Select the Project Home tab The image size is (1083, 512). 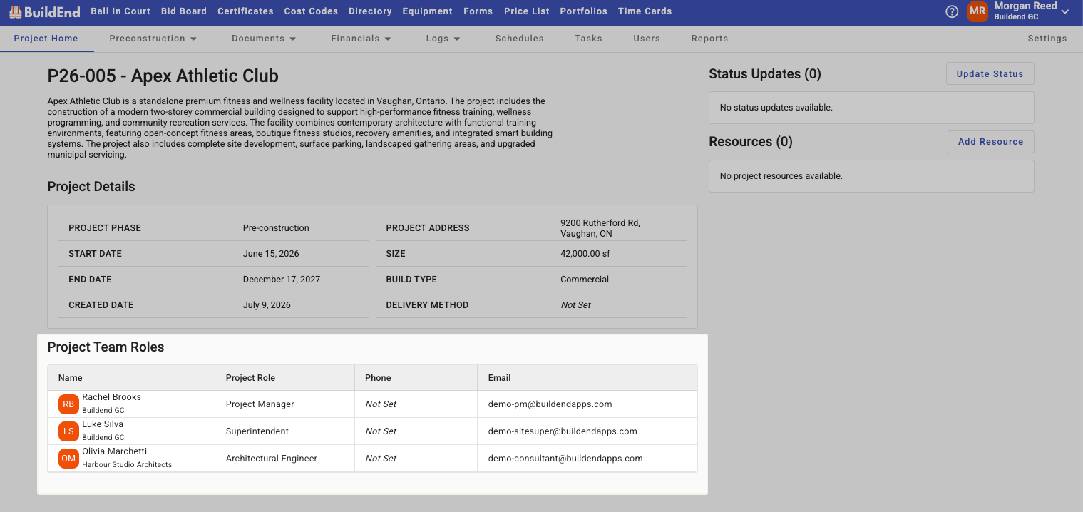[46, 39]
